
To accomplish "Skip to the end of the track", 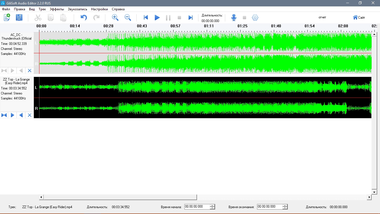I will pos(191,18).
